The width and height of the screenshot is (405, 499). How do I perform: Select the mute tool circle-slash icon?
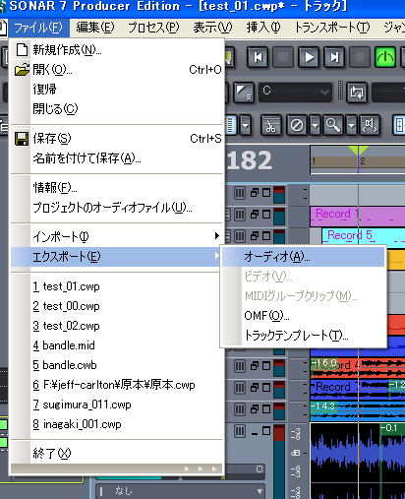tap(297, 125)
